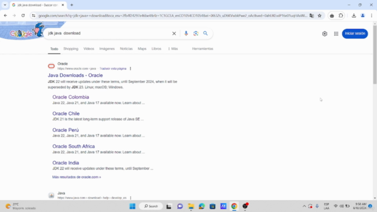
Task: Switch to the Libros tab
Action: coord(156,49)
